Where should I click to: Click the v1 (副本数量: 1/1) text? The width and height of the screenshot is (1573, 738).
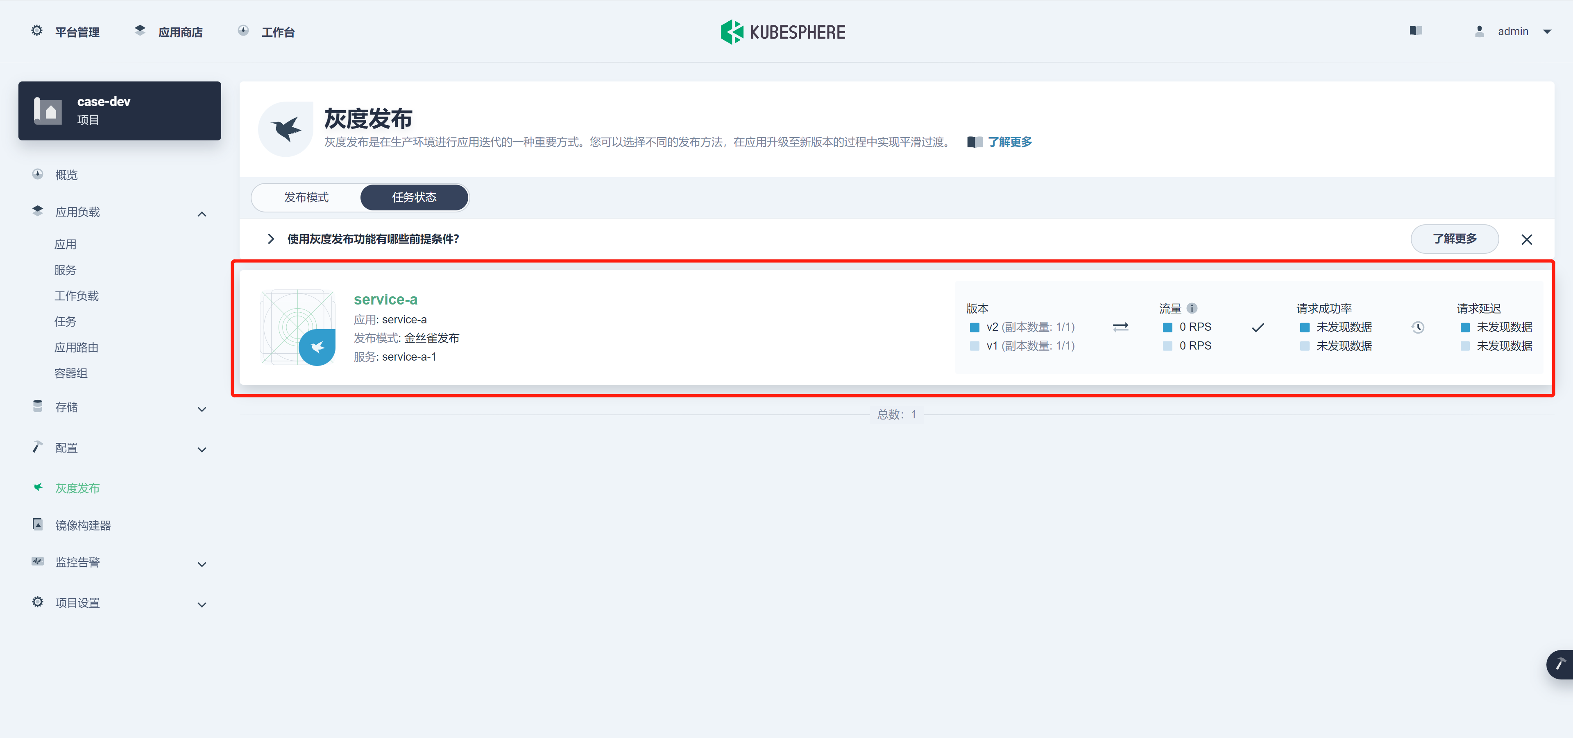pos(1031,346)
